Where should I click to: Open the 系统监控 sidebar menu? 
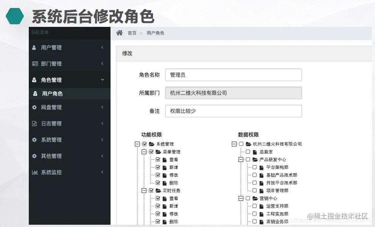coord(70,172)
